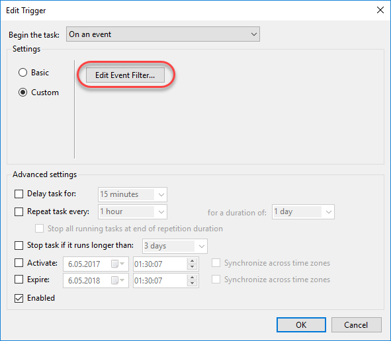Open the Activate date calendar picker icon

point(118,264)
